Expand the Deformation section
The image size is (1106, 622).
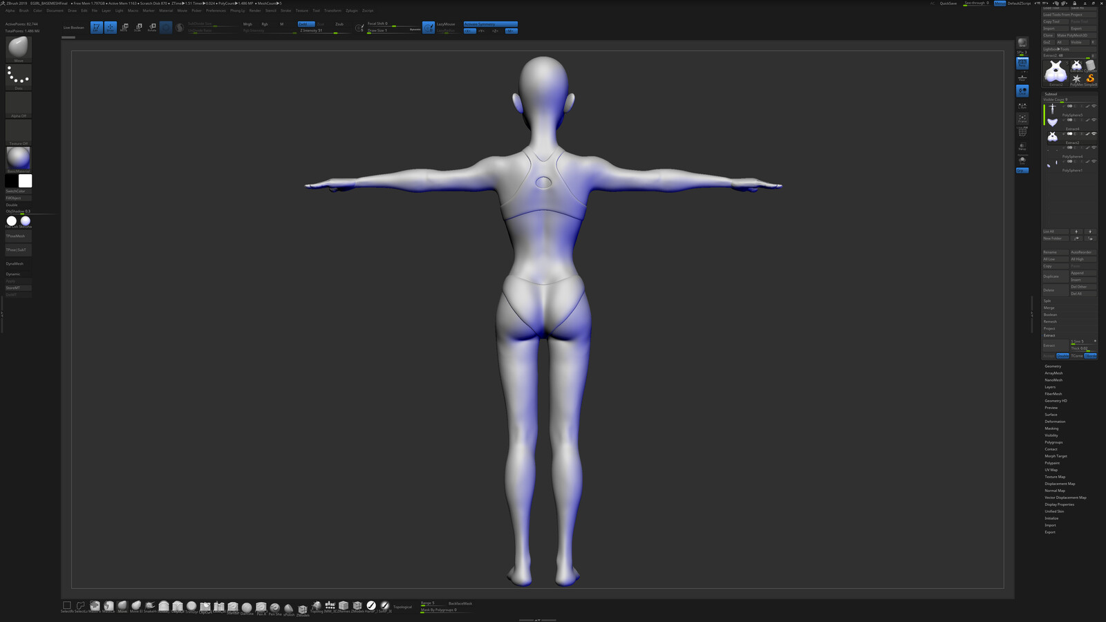pyautogui.click(x=1055, y=422)
